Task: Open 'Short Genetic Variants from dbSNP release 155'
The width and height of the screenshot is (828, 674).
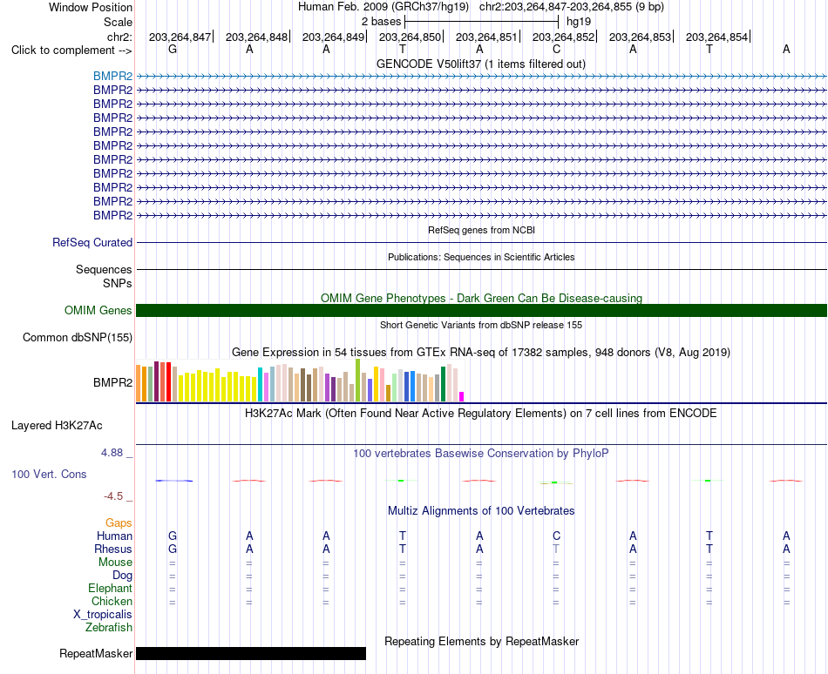Action: click(481, 325)
